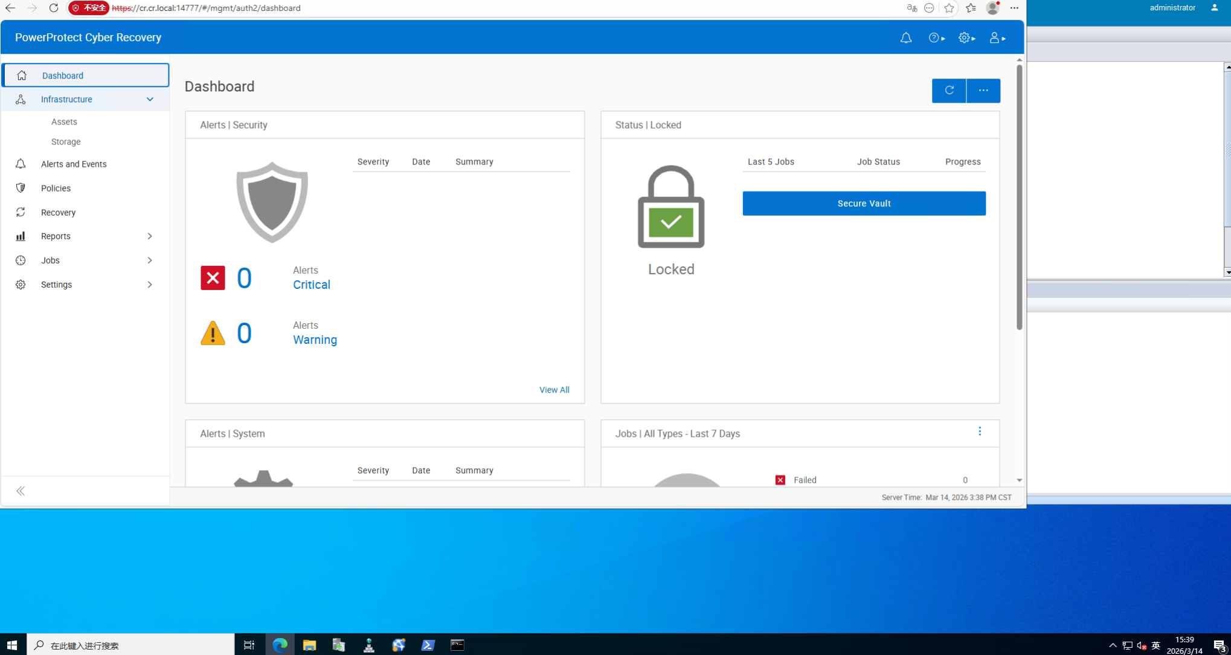Open the dashboard ellipsis options button
The height and width of the screenshot is (655, 1231).
pyautogui.click(x=983, y=91)
